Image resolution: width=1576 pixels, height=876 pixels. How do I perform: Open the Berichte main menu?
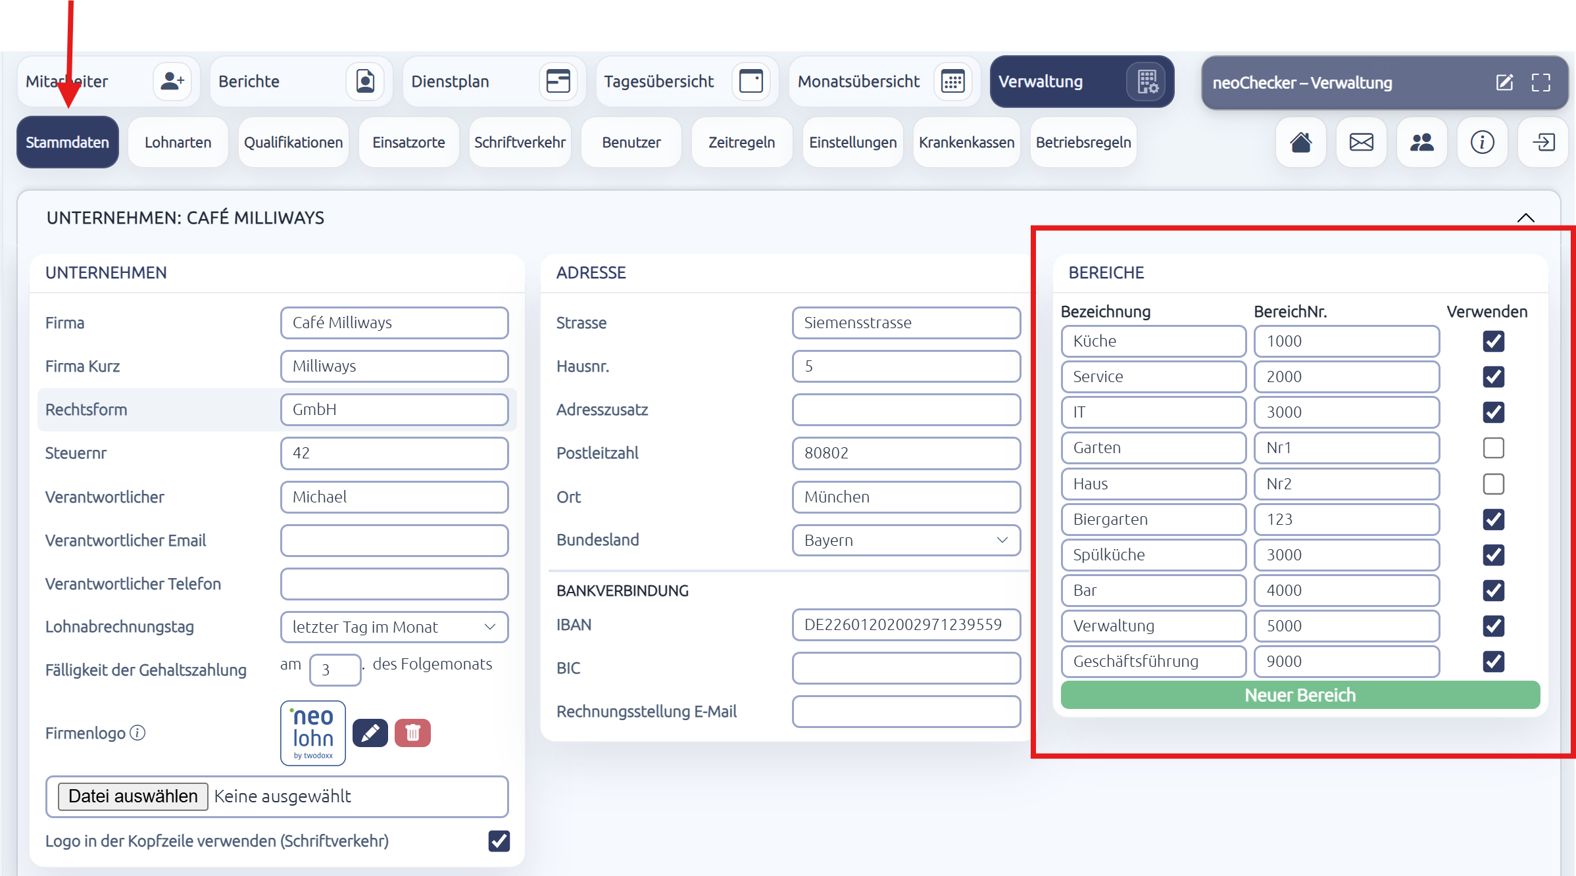[301, 82]
